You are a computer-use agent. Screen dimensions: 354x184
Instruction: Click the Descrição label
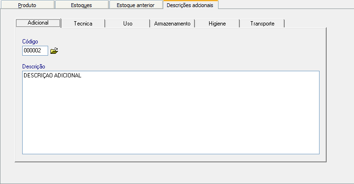(34, 67)
